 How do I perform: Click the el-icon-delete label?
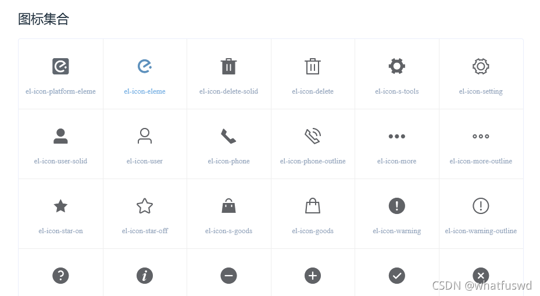[x=313, y=91]
